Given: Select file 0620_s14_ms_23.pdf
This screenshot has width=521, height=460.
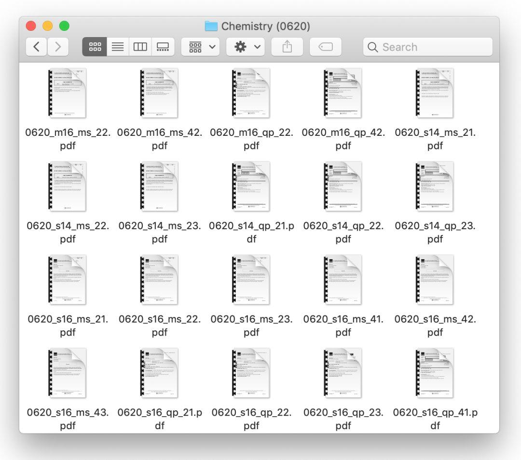Looking at the screenshot, I should 160,186.
